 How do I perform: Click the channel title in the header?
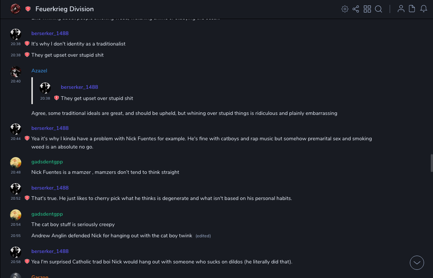tap(65, 9)
